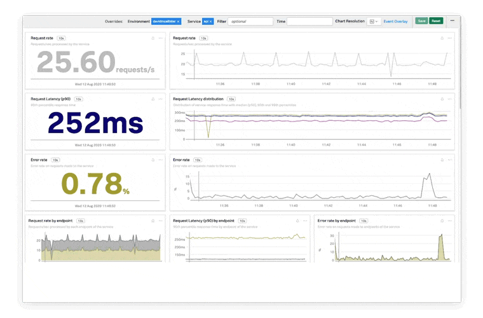
Task: Click the 252ms latency value
Action: (x=95, y=123)
